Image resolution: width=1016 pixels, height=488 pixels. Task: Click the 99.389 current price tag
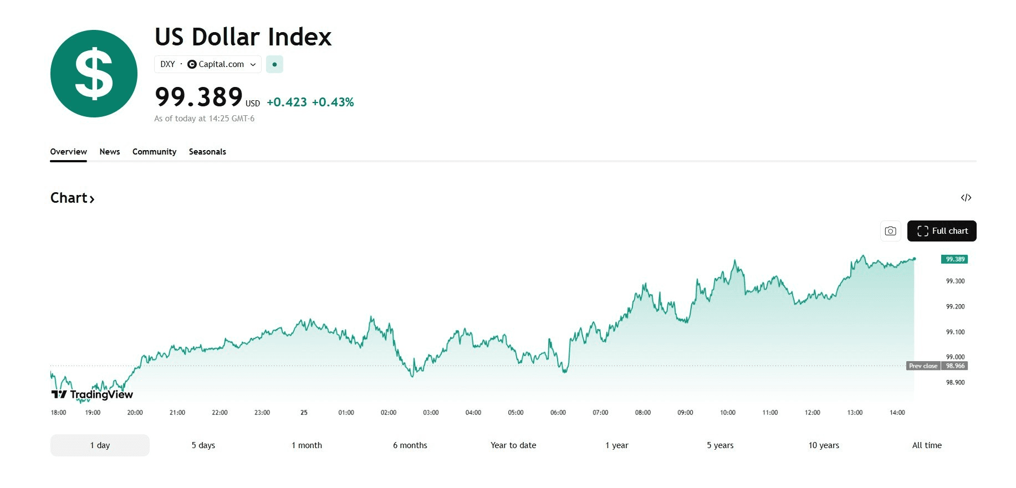(x=954, y=259)
